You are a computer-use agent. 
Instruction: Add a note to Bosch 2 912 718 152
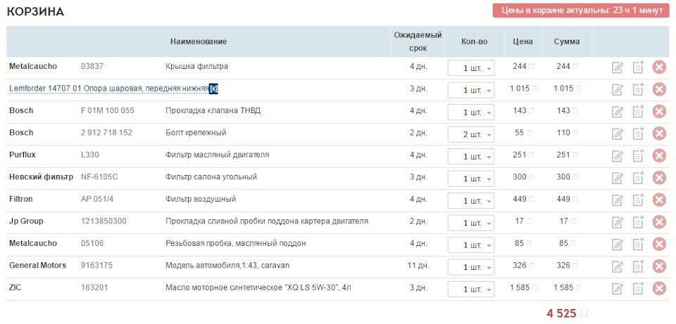coord(638,134)
